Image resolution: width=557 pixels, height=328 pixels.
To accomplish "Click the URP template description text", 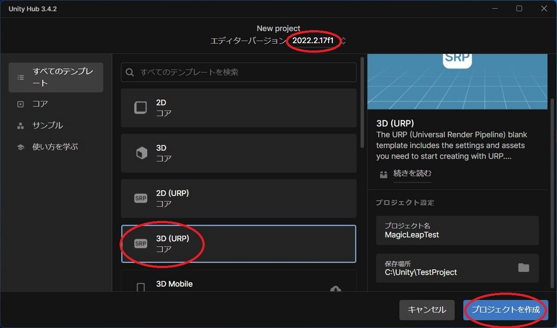I will (452, 145).
